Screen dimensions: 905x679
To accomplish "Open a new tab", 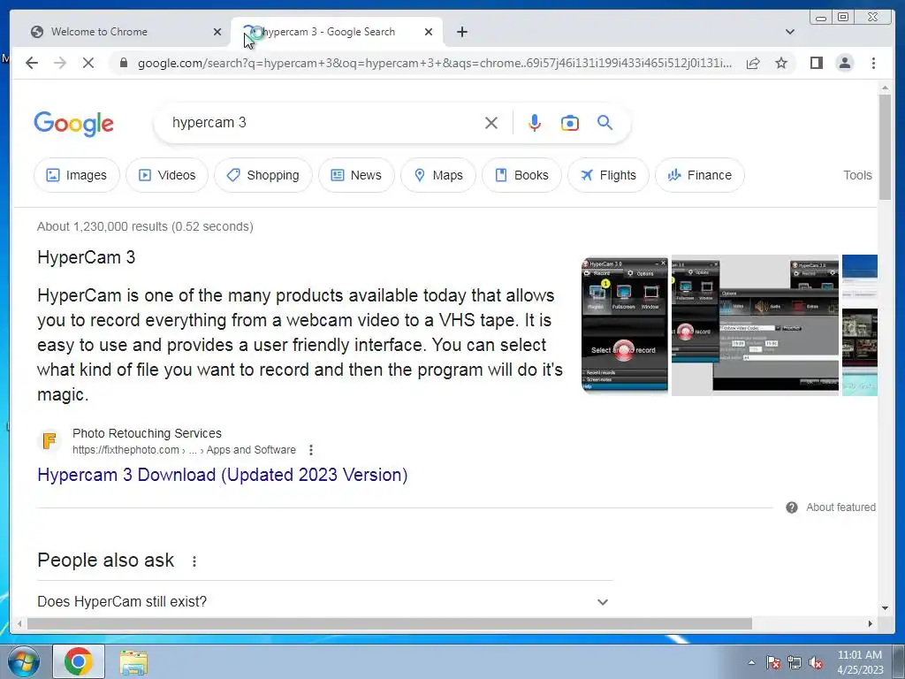I will coord(461,32).
